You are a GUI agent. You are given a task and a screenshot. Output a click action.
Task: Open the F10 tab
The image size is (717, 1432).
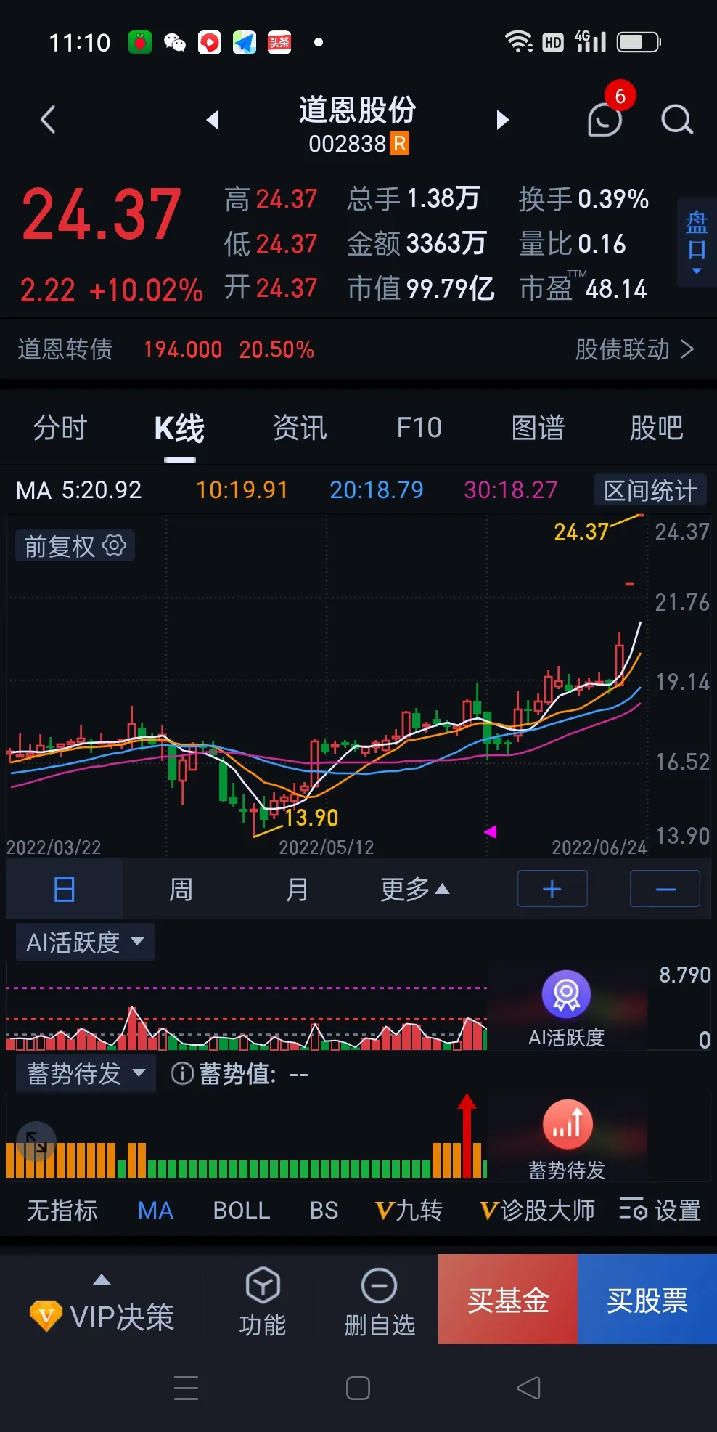pos(419,428)
